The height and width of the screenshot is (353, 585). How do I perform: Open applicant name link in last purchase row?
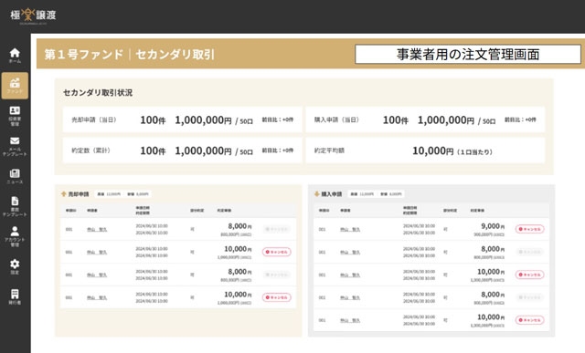350,320
